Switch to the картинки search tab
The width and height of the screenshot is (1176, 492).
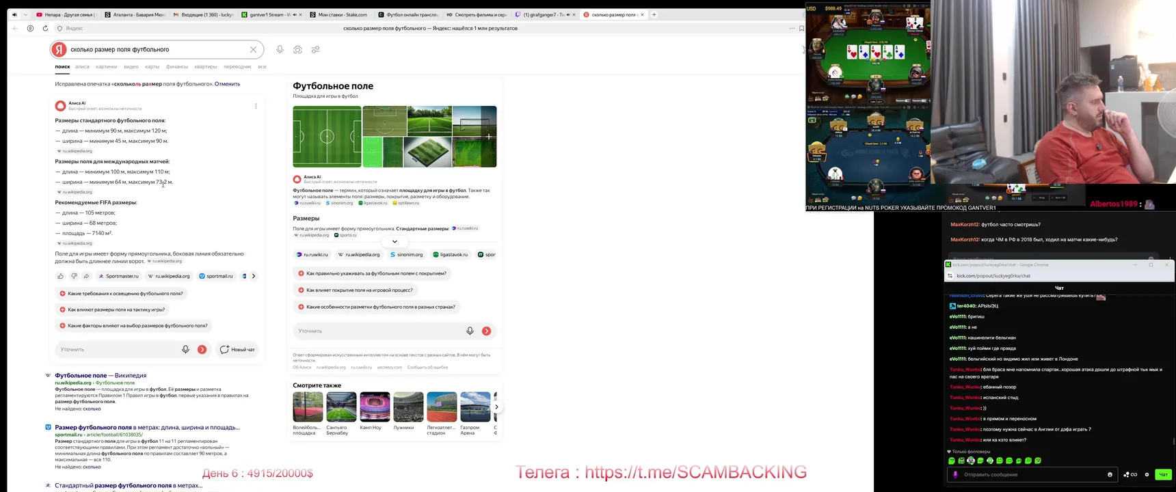tap(107, 67)
